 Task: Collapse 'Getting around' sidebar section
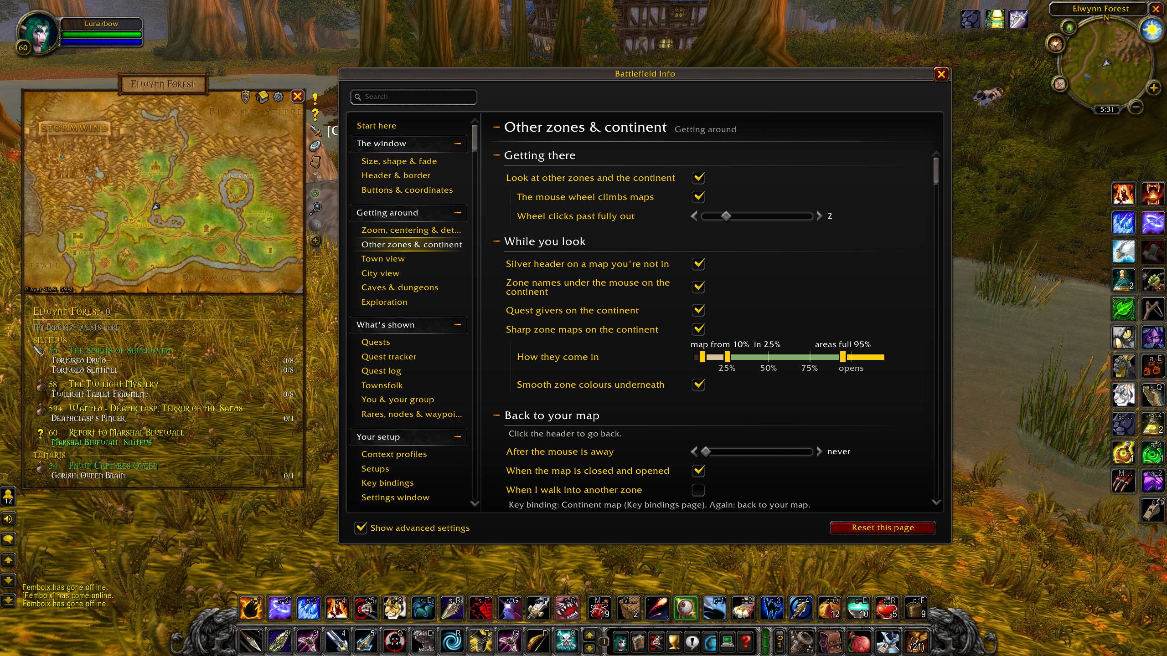tap(457, 213)
